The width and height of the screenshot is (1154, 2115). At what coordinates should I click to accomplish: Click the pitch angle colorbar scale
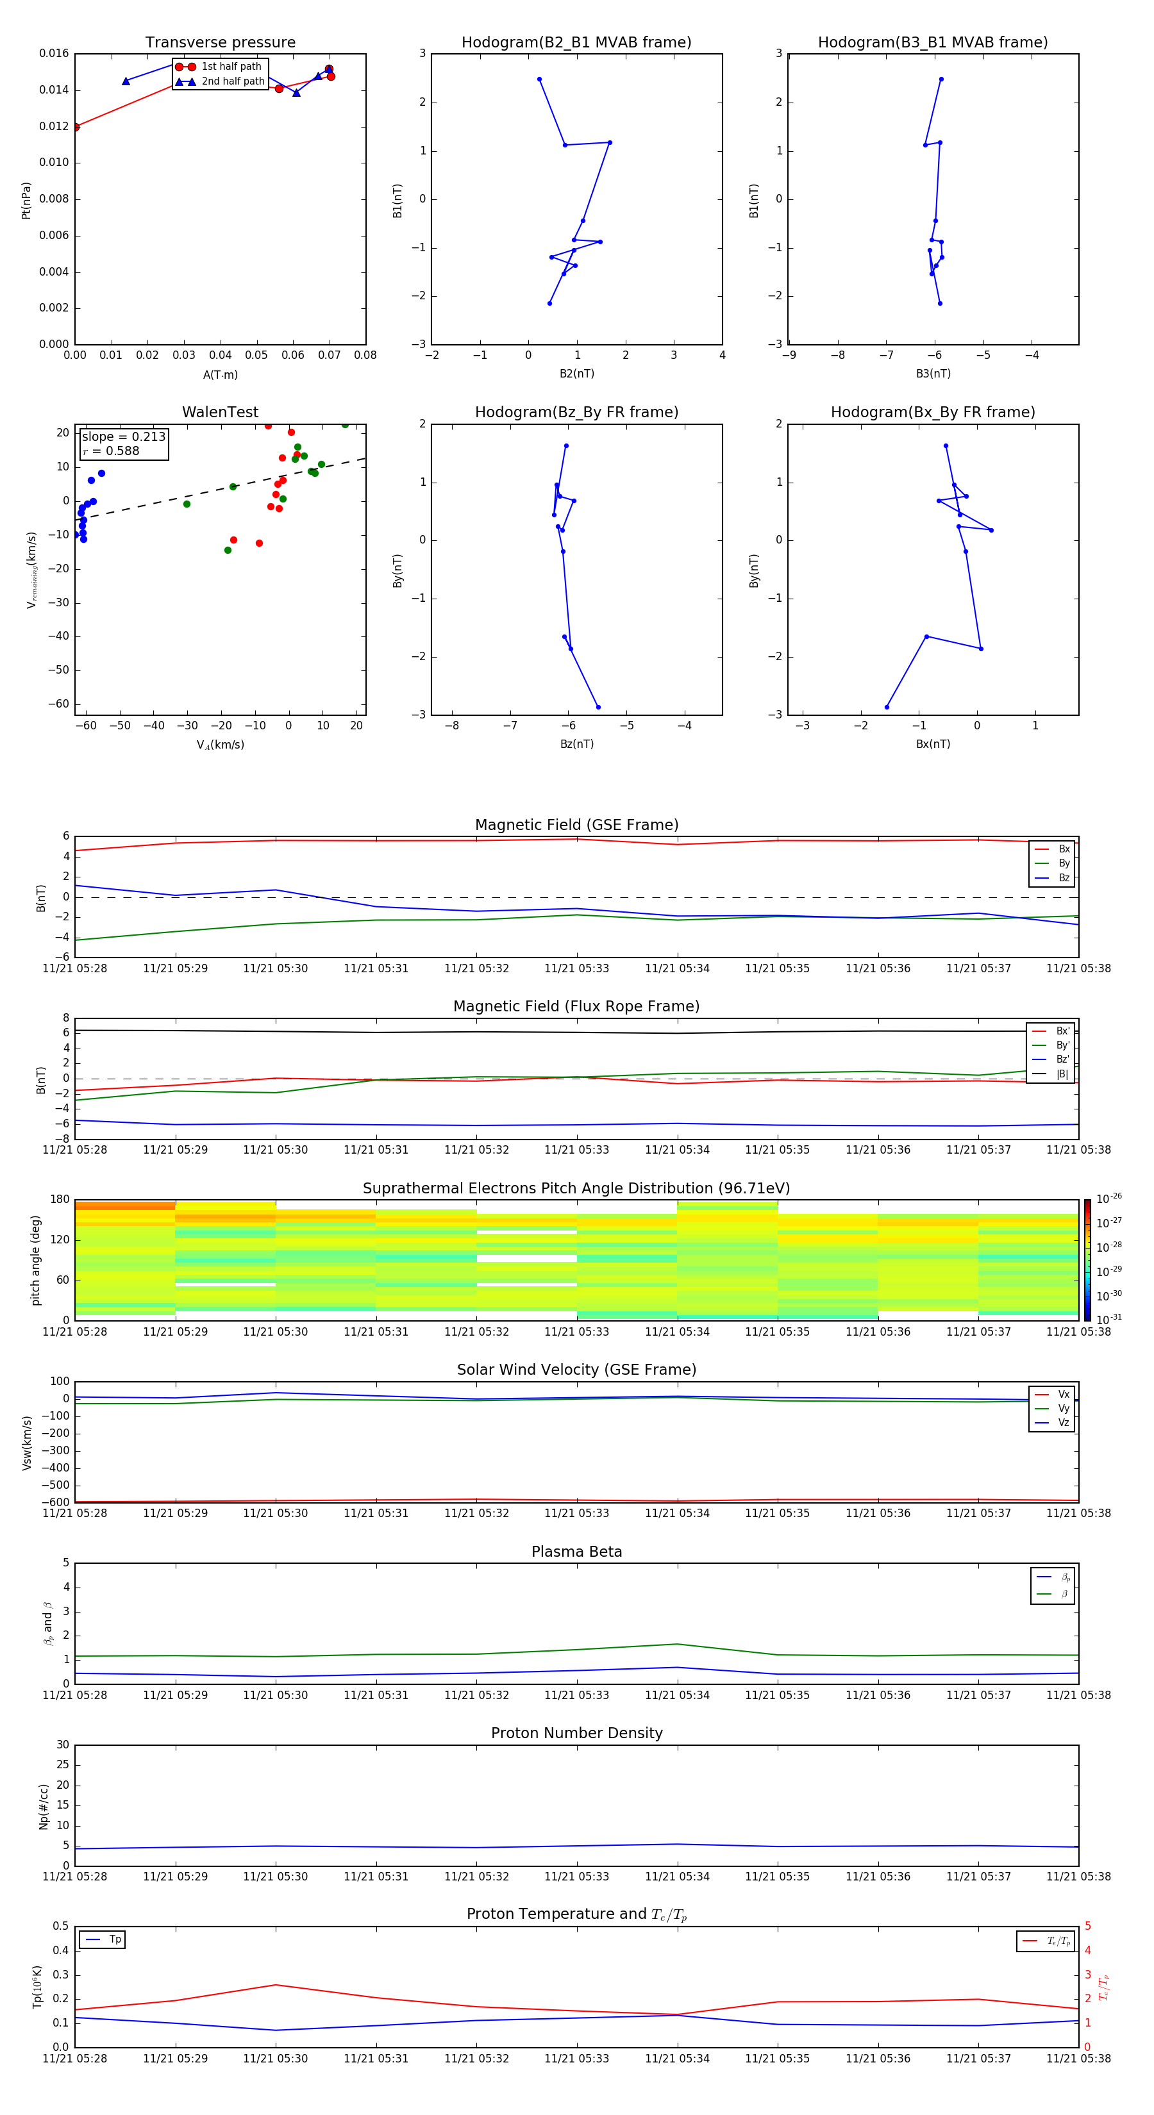click(x=1087, y=1260)
